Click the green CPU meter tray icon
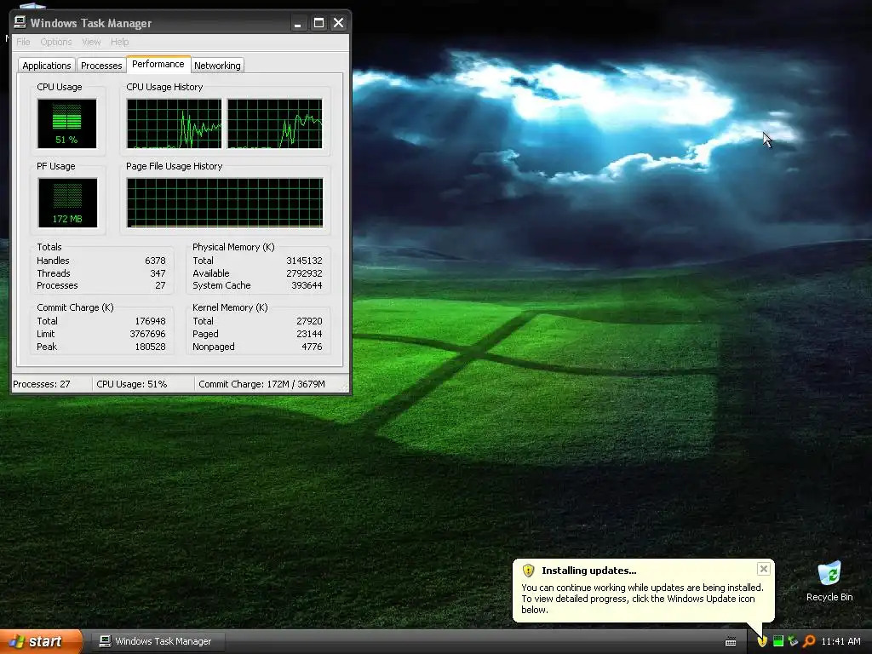Image resolution: width=872 pixels, height=654 pixels. click(778, 641)
